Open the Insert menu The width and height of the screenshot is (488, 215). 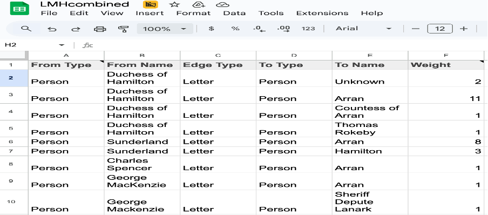pyautogui.click(x=150, y=14)
